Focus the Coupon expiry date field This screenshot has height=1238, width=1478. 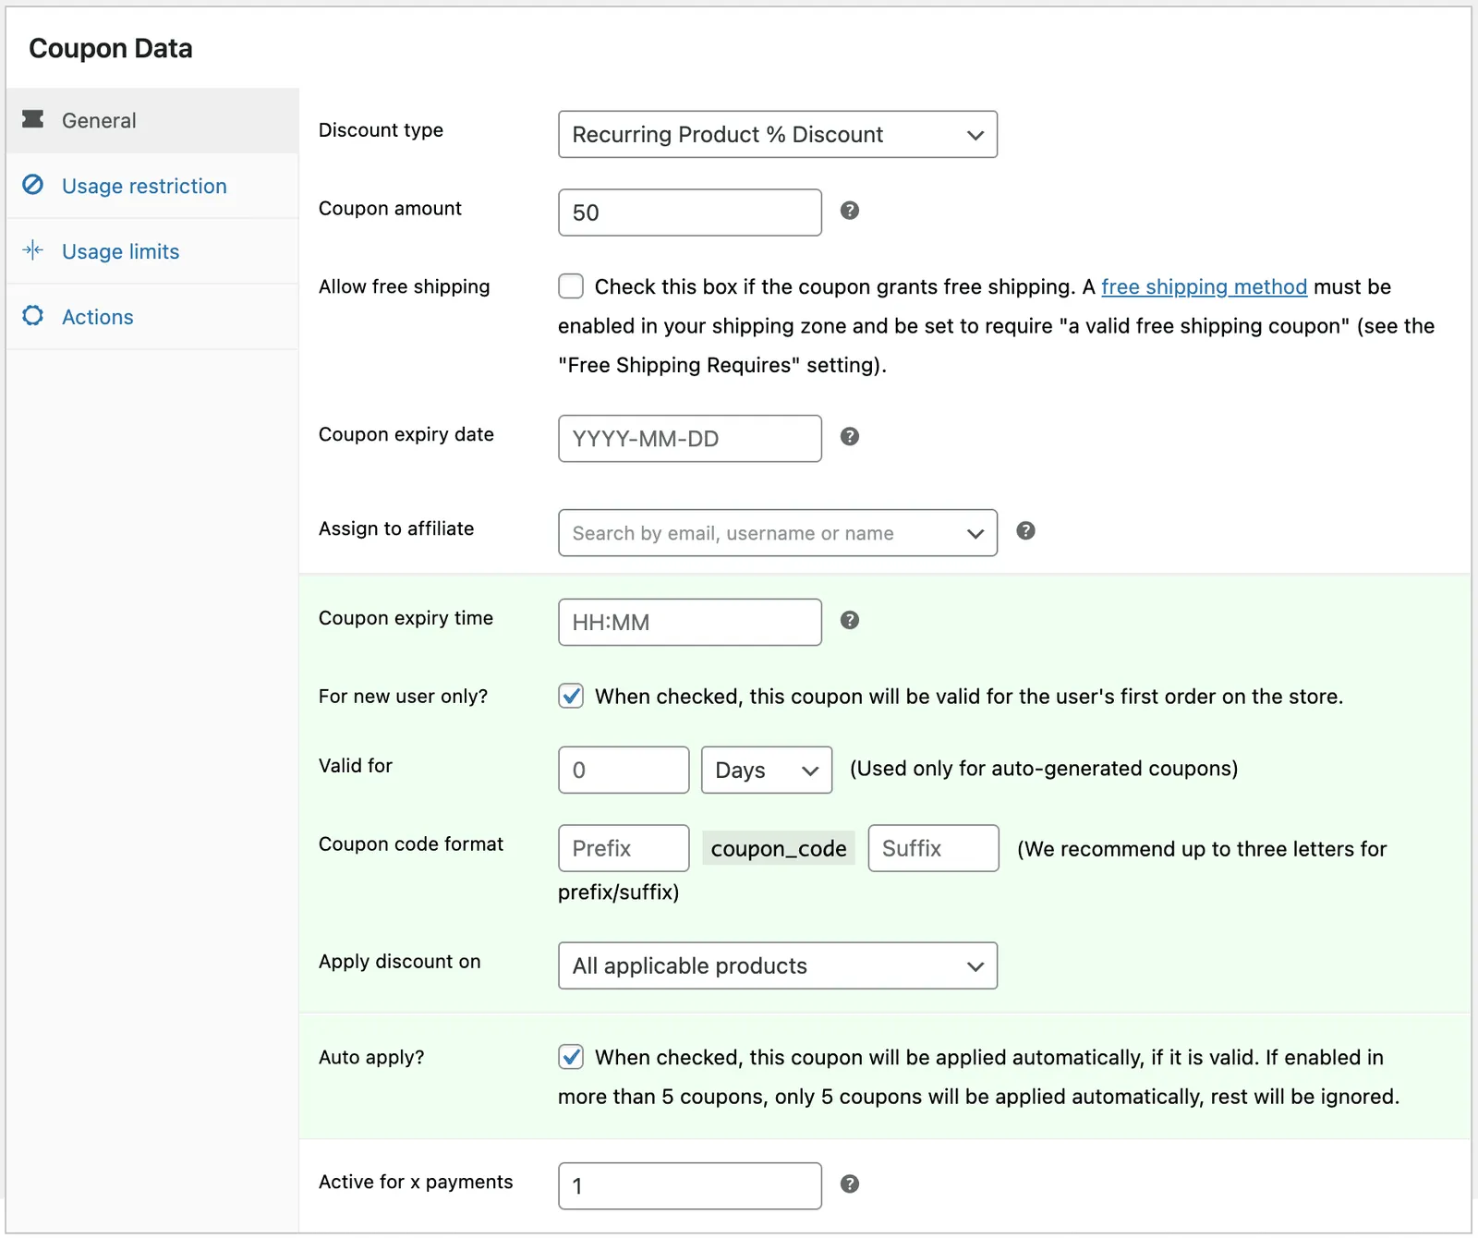690,439
